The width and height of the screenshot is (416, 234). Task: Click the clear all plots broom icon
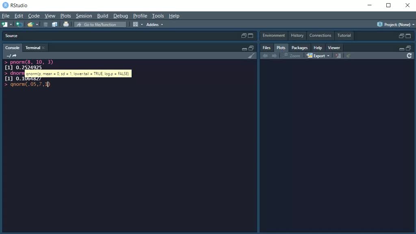tap(348, 56)
